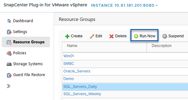The width and height of the screenshot is (188, 100).
Task: Click the Suspend button label
Action: coord(176,36)
